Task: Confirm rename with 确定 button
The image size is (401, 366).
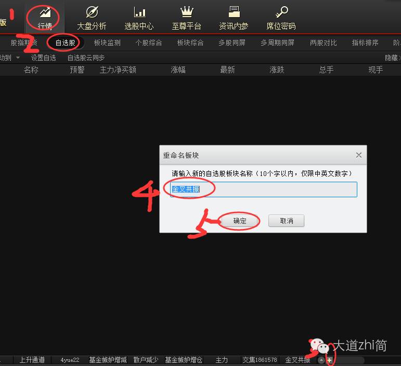Action: click(240, 221)
